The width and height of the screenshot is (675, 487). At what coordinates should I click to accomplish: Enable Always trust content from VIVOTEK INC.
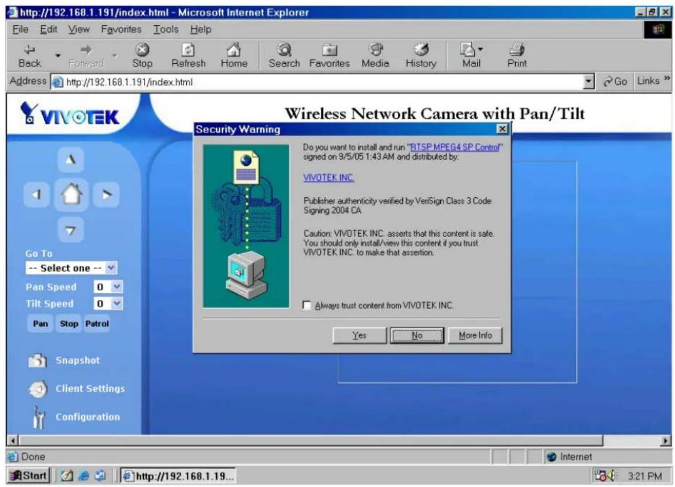tap(307, 306)
